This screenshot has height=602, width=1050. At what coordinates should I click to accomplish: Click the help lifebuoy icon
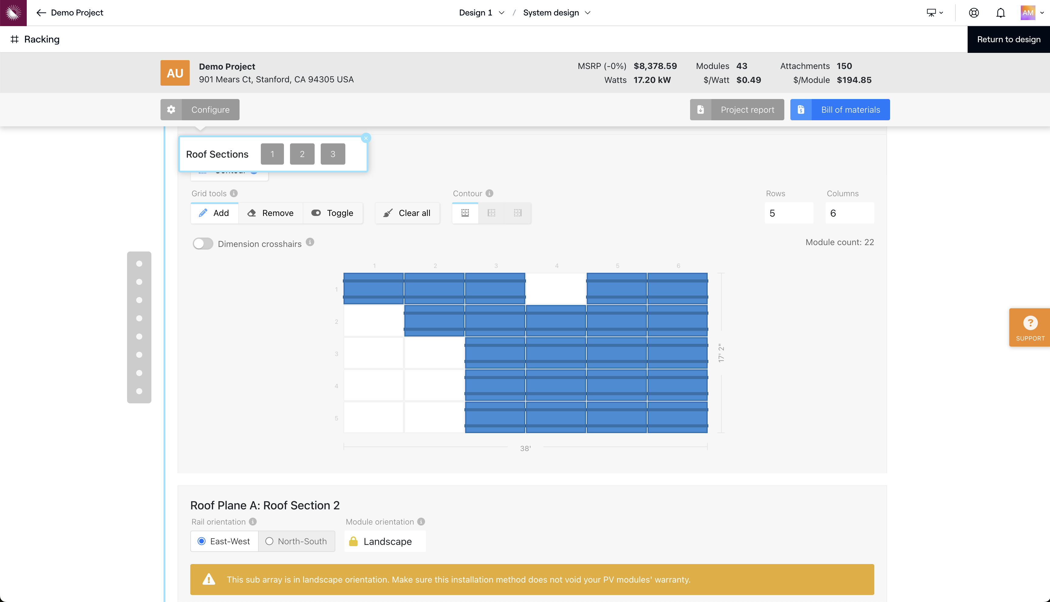point(974,13)
